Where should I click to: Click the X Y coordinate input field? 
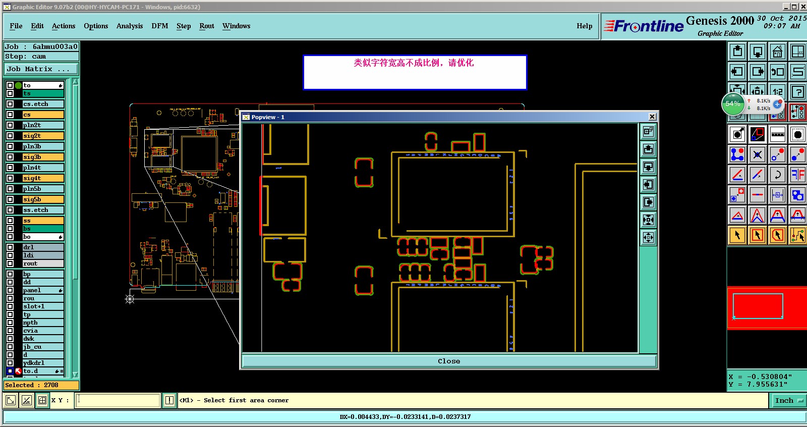click(x=119, y=401)
